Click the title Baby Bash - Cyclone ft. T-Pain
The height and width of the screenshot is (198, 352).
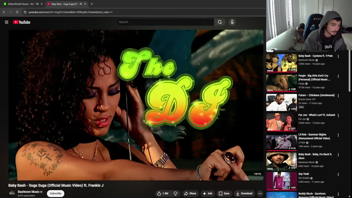[315, 56]
